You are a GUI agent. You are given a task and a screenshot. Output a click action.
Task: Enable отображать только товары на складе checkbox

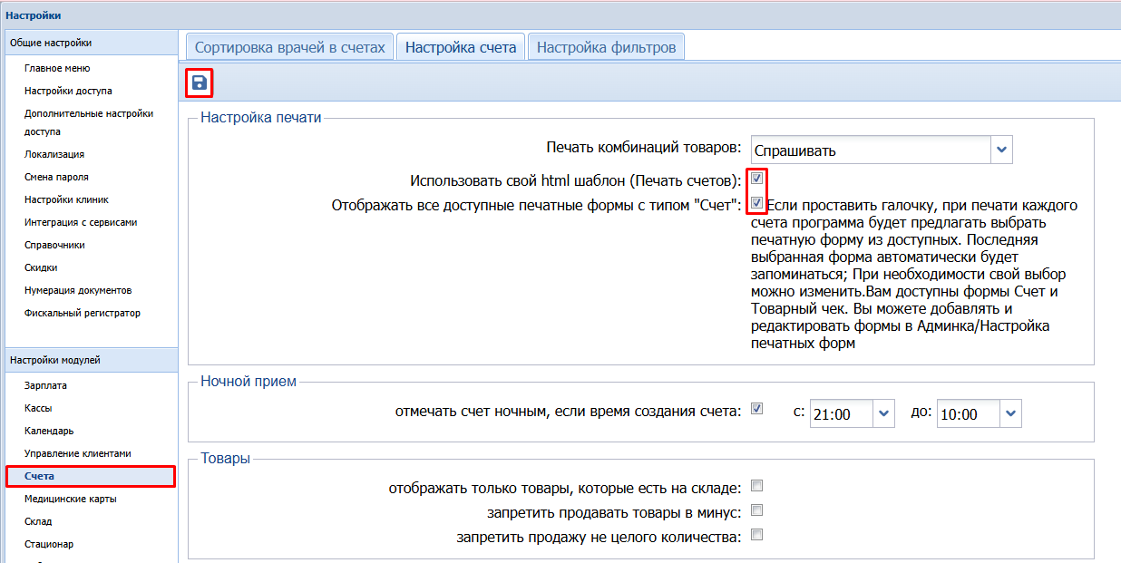[756, 486]
